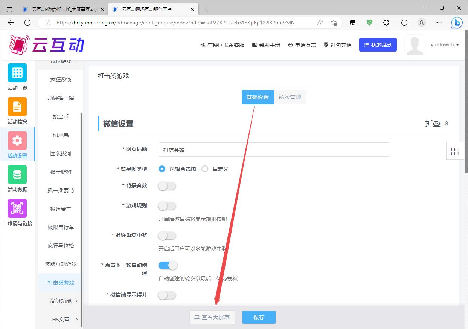
Task: Enable the 游戏规则 toggle switch
Action: click(x=167, y=206)
